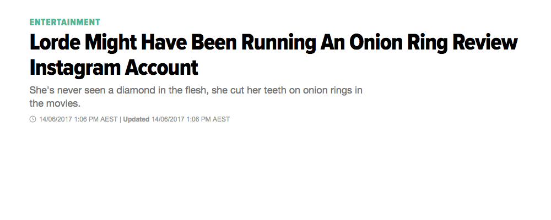Click "onion rings" in the subheading

(328, 90)
